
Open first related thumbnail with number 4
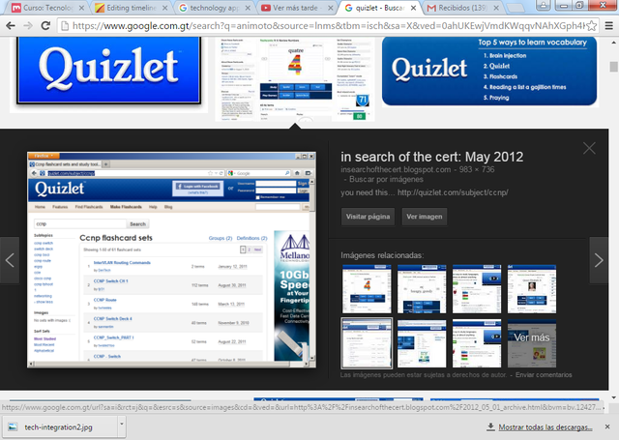tap(367, 289)
